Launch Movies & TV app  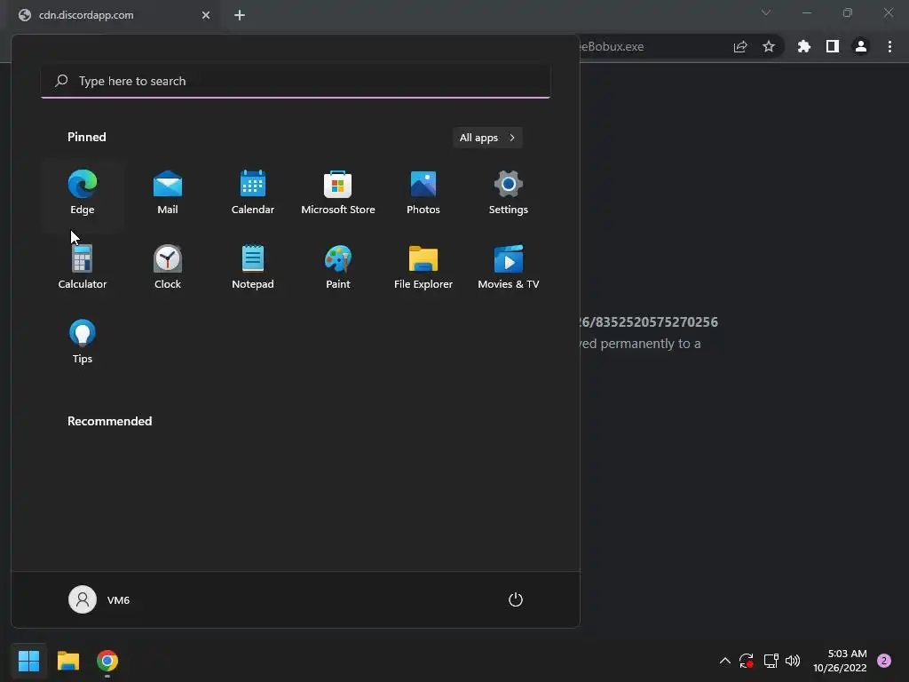coord(509,268)
